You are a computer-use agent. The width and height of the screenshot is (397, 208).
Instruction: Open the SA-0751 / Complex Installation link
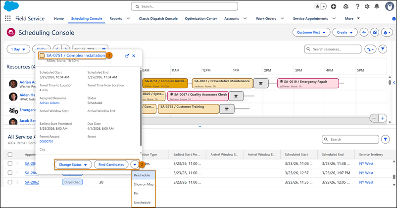pos(75,55)
